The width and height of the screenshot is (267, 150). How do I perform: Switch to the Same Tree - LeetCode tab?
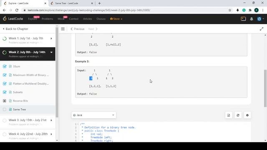click(x=72, y=3)
